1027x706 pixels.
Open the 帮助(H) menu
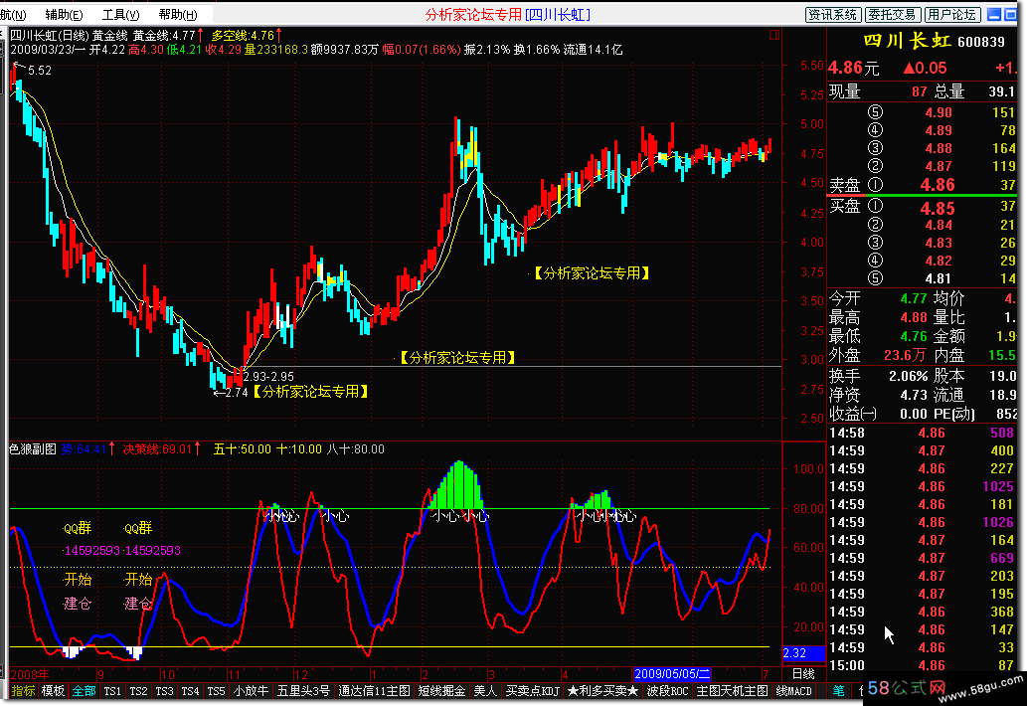[178, 14]
